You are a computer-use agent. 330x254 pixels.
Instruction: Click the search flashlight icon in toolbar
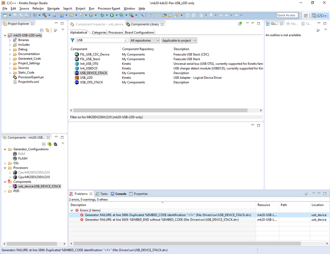click(x=177, y=15)
